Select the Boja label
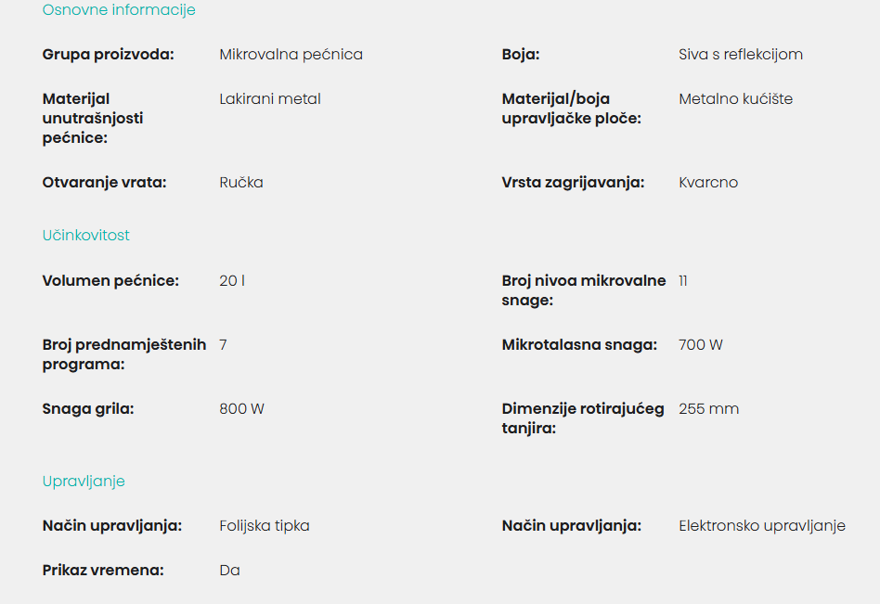 [x=520, y=55]
